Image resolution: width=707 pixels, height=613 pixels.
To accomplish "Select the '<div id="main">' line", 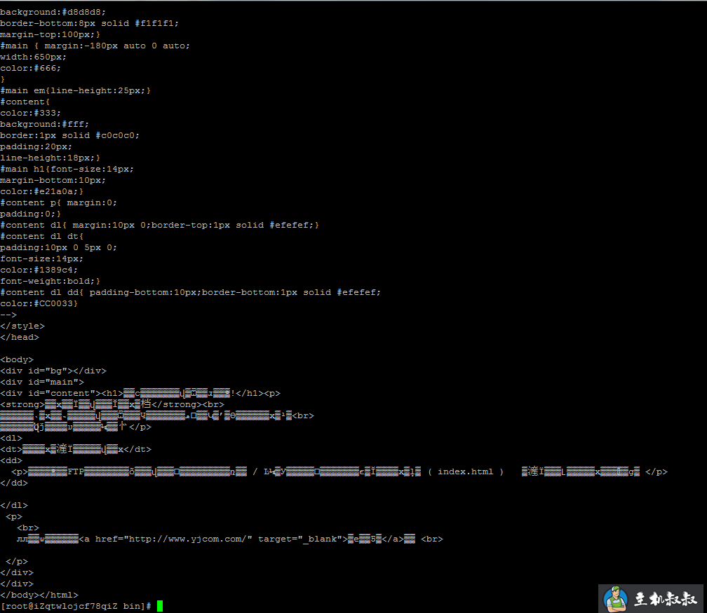I will pyautogui.click(x=41, y=382).
